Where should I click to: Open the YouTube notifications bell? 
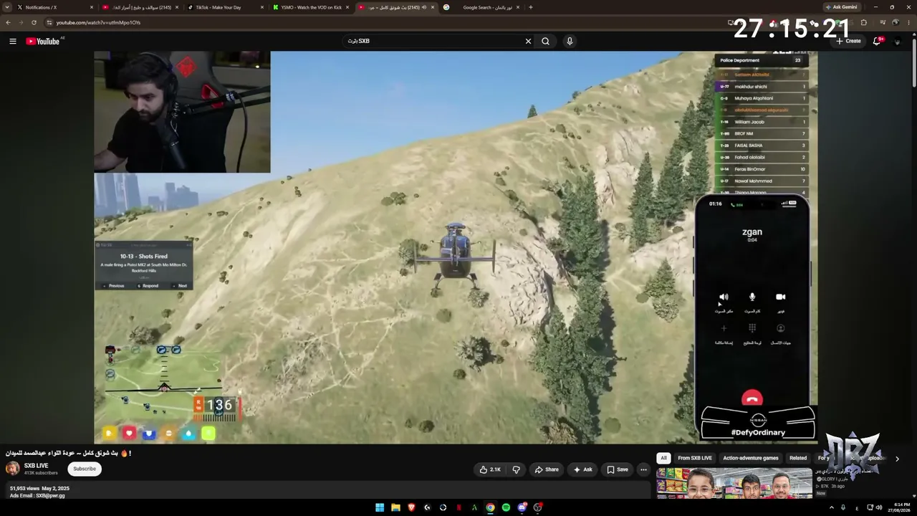click(877, 41)
